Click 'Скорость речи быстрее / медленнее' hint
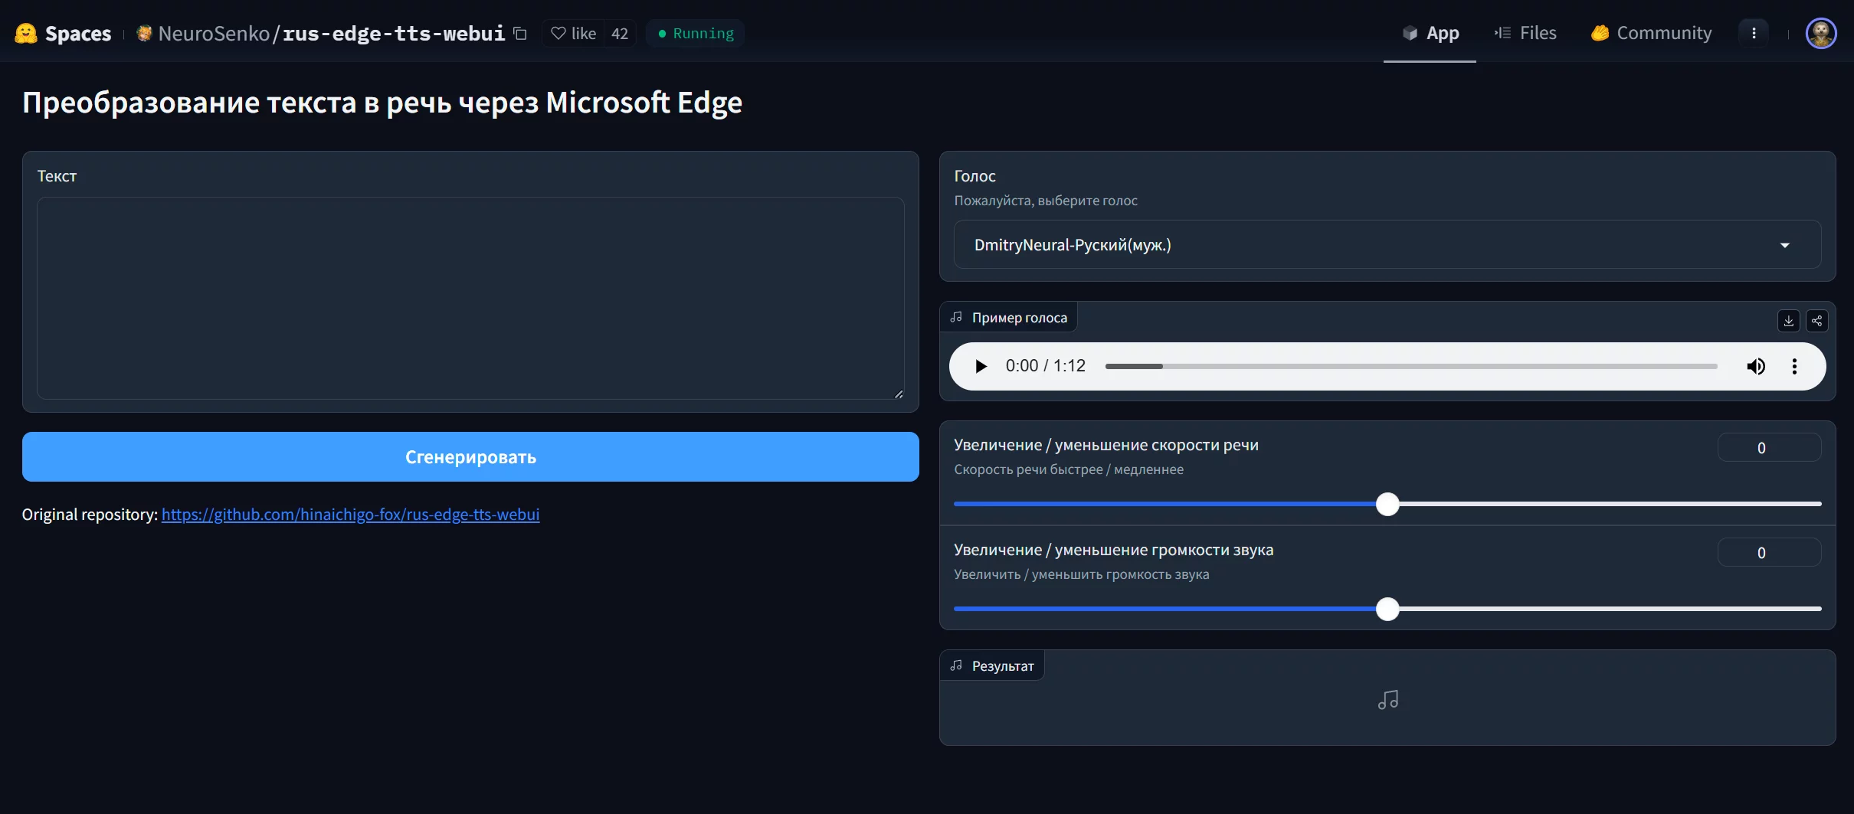Image resolution: width=1854 pixels, height=814 pixels. click(1069, 469)
